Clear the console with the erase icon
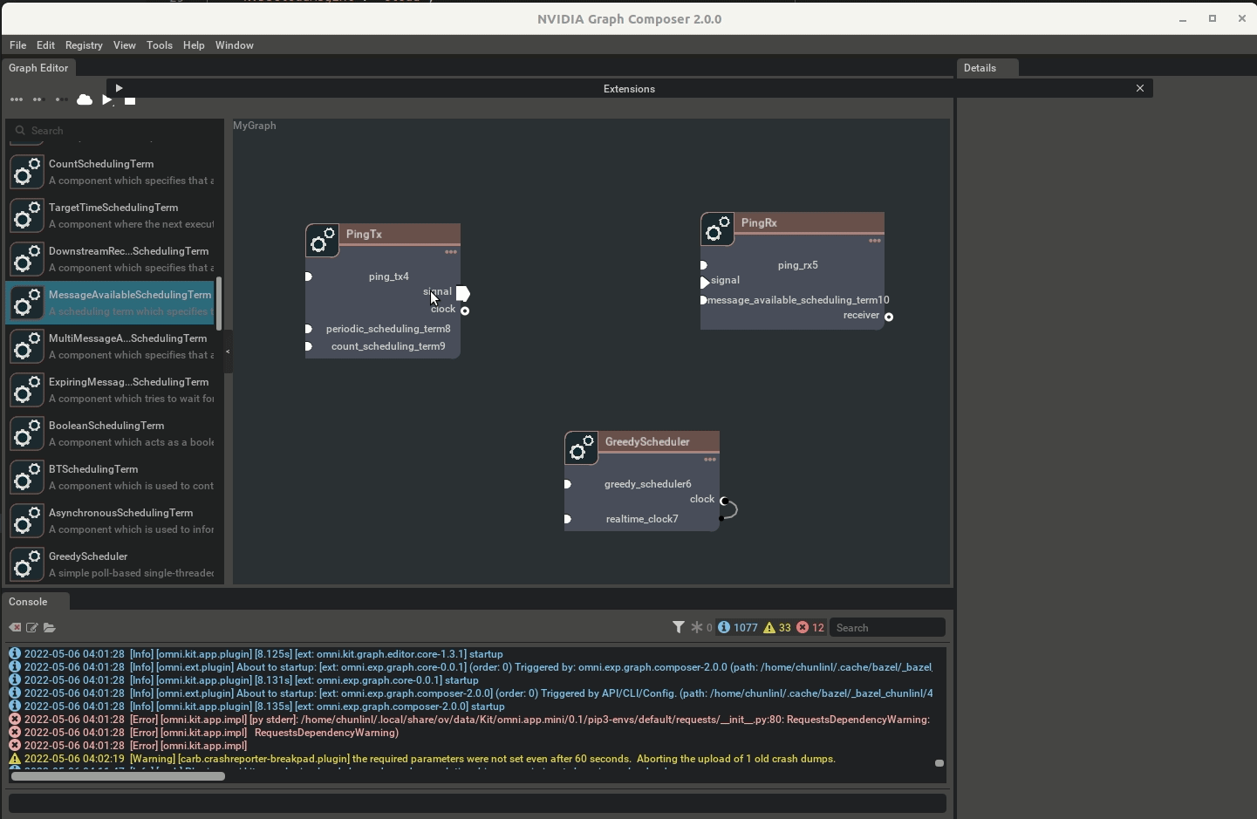The image size is (1257, 819). coord(15,628)
